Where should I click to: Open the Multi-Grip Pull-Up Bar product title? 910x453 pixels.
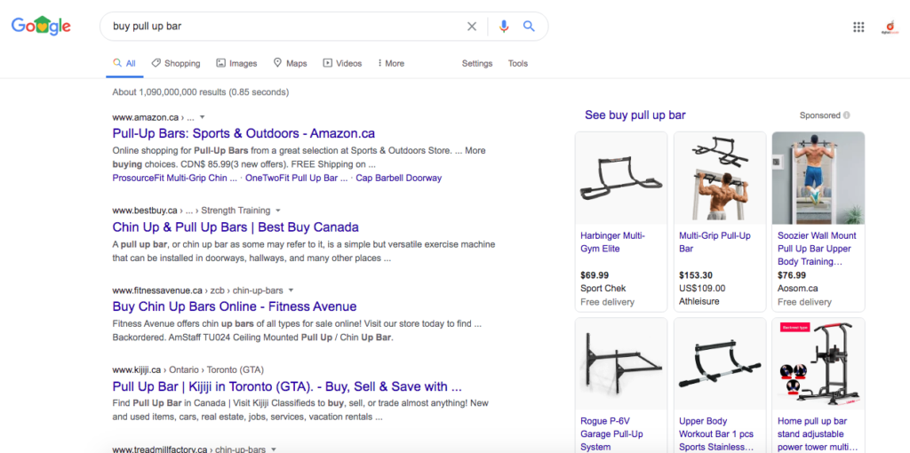pyautogui.click(x=715, y=242)
